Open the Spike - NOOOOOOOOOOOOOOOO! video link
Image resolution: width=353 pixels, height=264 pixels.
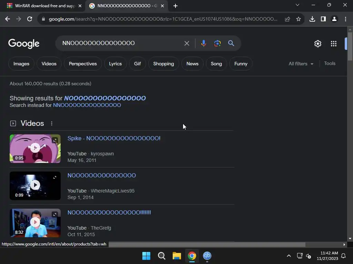click(x=114, y=138)
